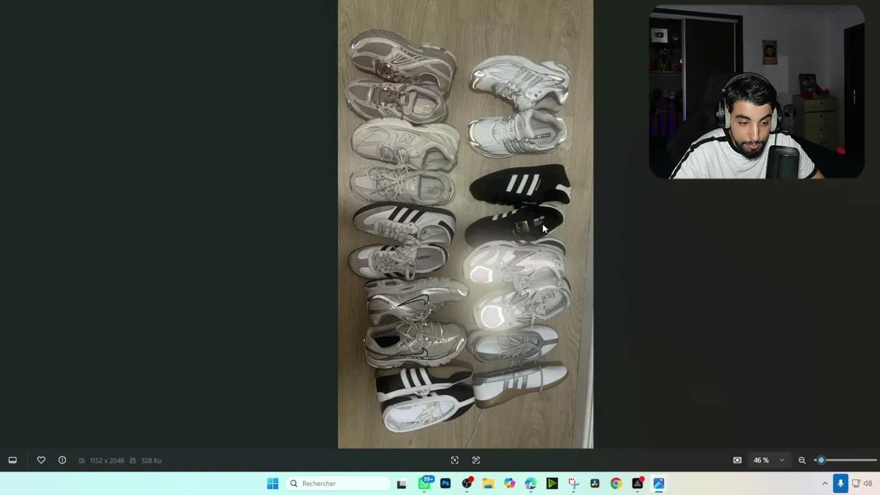The height and width of the screenshot is (495, 880).
Task: Open Task View from the taskbar
Action: (401, 483)
